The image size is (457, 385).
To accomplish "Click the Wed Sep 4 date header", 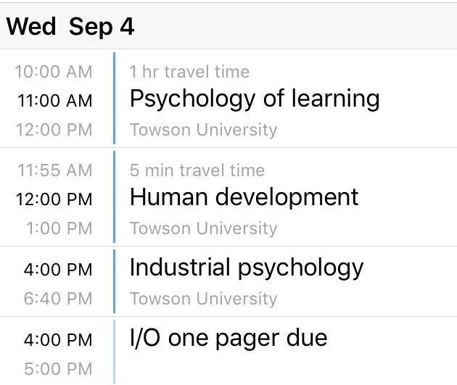I will 70,27.
